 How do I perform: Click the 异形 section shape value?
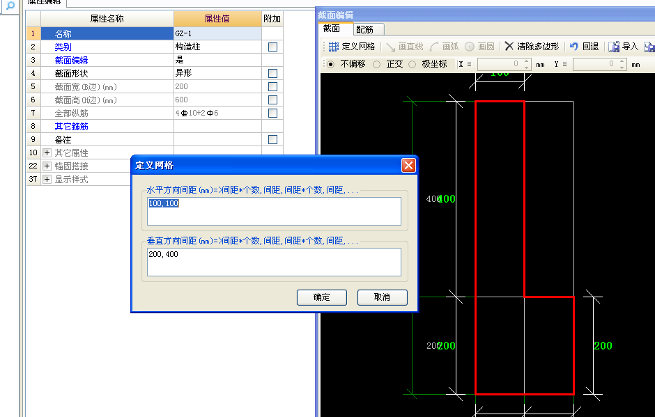[217, 74]
